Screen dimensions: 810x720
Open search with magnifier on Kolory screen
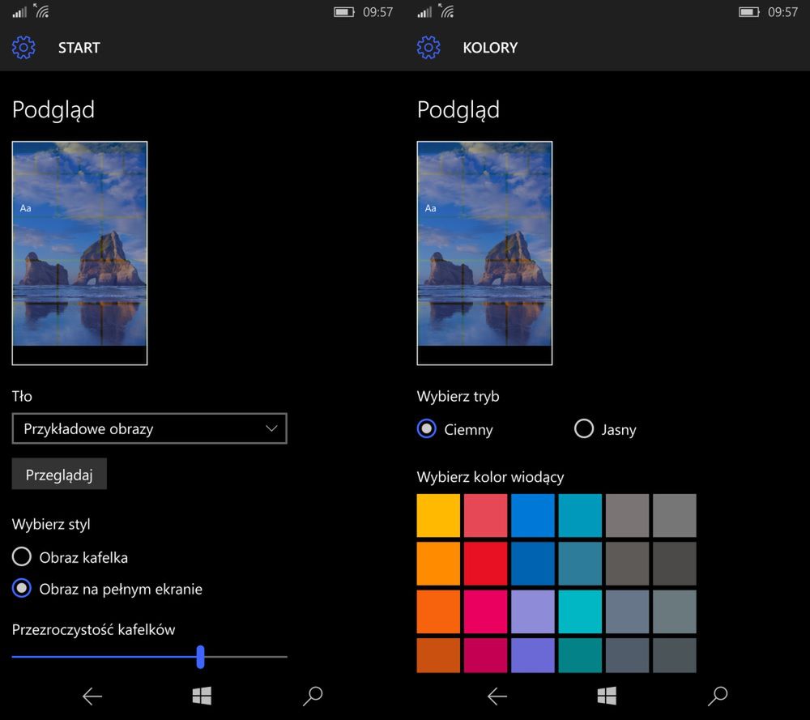point(718,696)
